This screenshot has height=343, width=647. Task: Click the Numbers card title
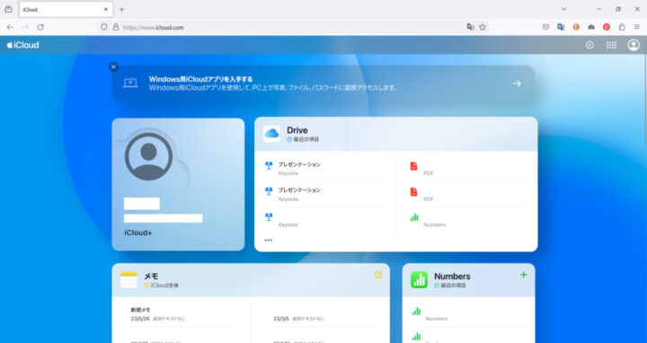point(452,276)
